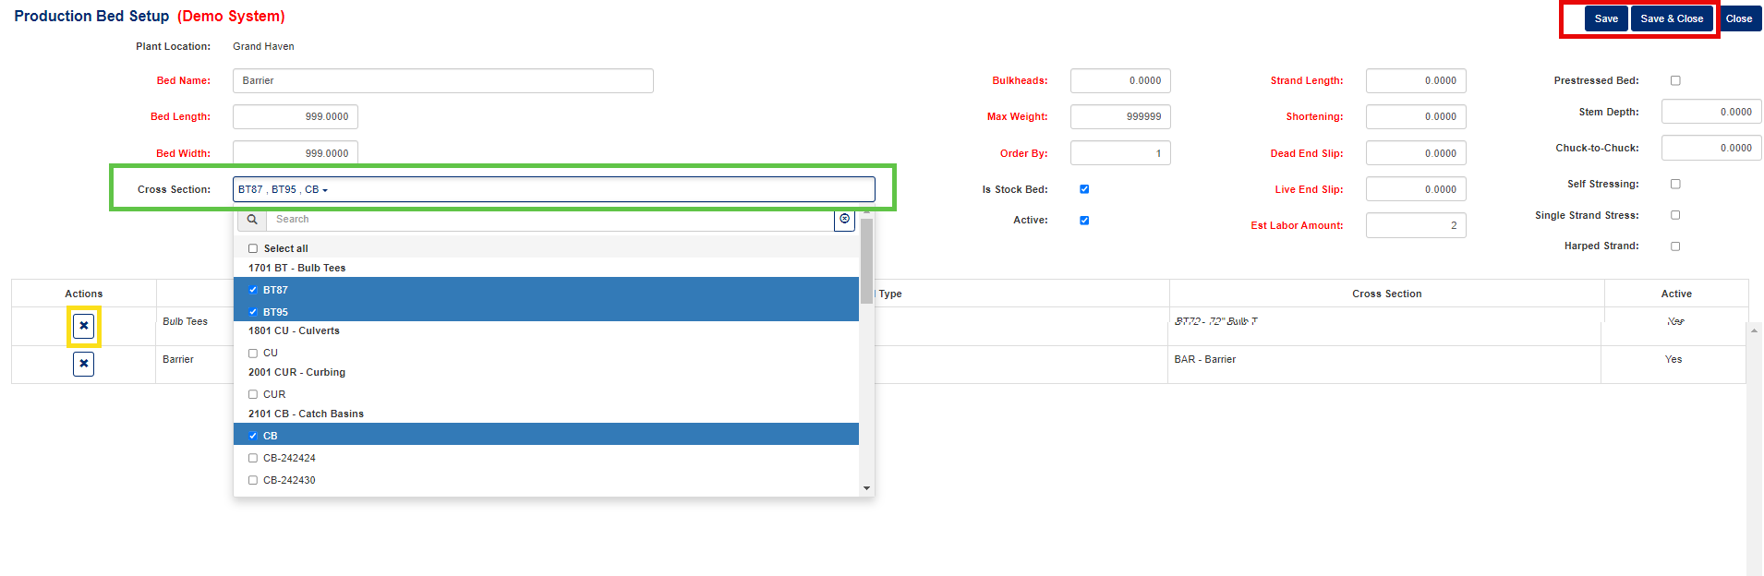1764x576 pixels.
Task: Focus the Search field in the dropdown
Action: [550, 220]
